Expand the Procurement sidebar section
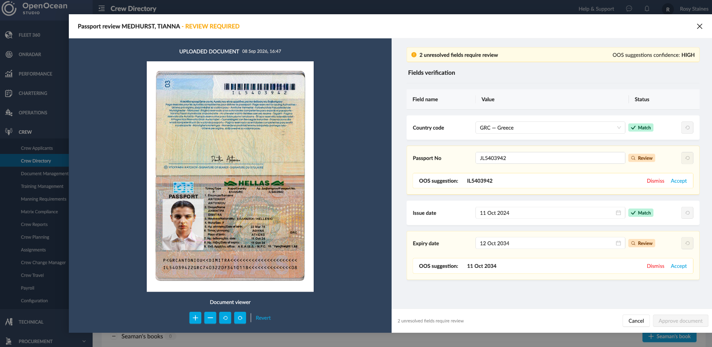The height and width of the screenshot is (347, 712). (x=46, y=341)
